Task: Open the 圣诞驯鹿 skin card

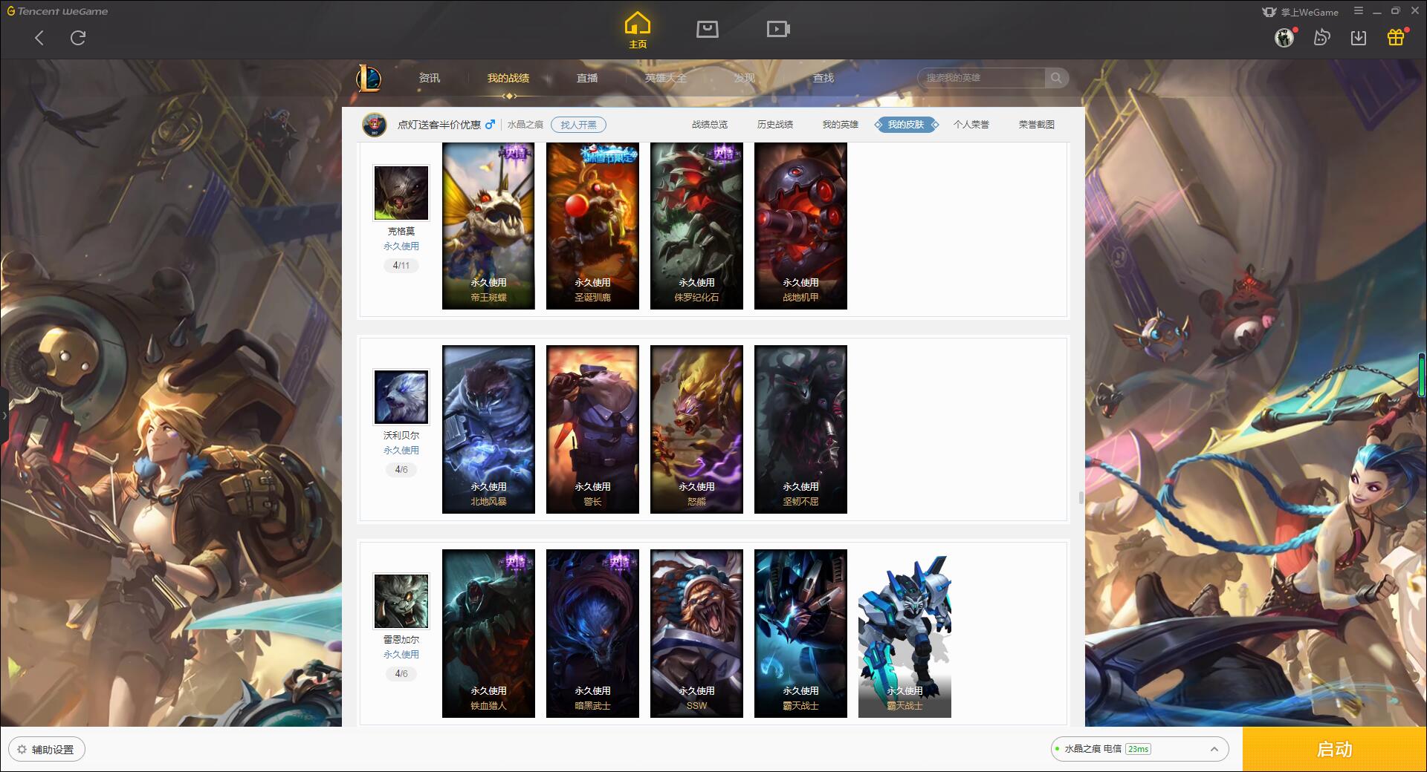Action: coord(592,226)
